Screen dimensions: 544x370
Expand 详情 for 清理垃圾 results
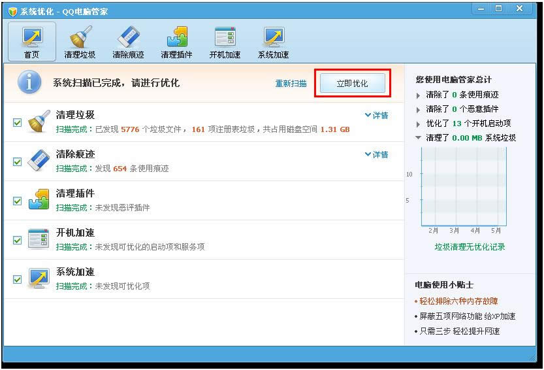[x=376, y=115]
